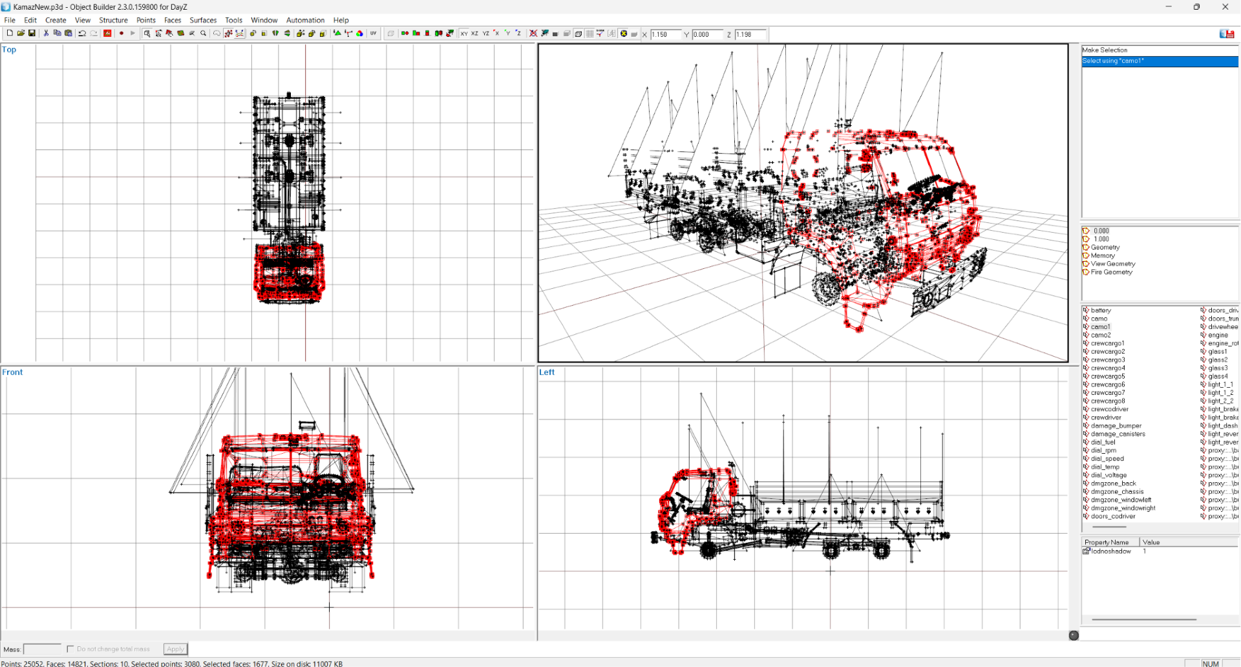Select the Geometry LOD in the list
The image size is (1241, 667).
1105,248
